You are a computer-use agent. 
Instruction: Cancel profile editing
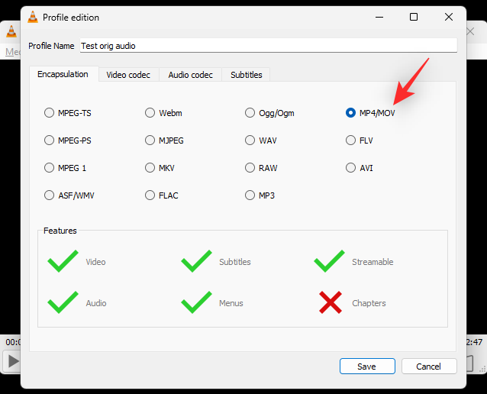tap(429, 367)
